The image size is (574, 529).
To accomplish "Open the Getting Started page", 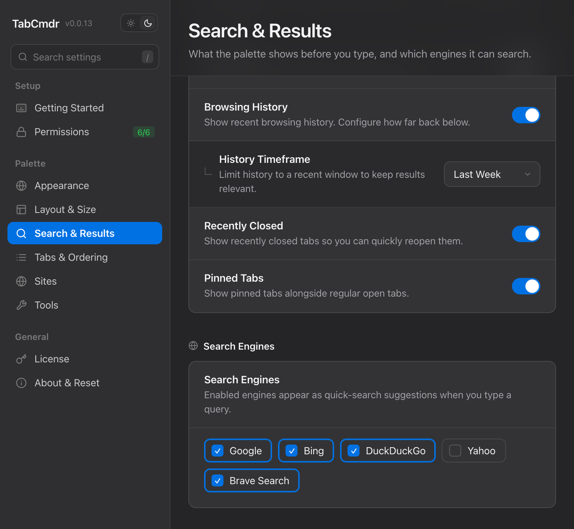I will [x=85, y=108].
